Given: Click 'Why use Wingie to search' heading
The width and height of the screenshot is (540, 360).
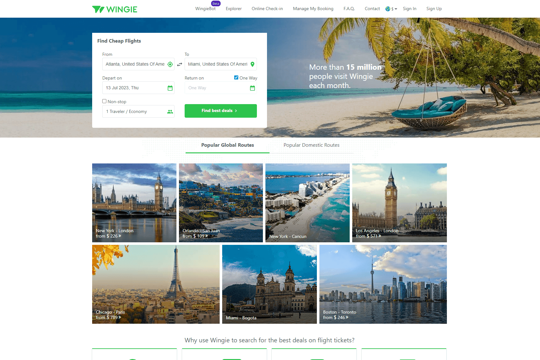Looking at the screenshot, I should tap(270, 340).
